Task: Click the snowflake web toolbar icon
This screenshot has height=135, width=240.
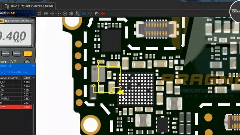Action: tap(71, 13)
